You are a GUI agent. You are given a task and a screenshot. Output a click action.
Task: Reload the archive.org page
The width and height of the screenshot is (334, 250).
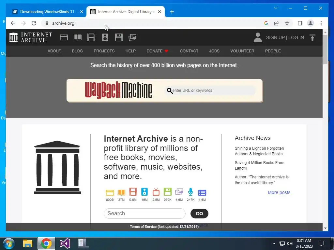click(x=34, y=23)
